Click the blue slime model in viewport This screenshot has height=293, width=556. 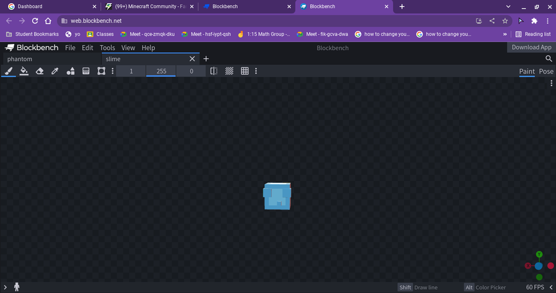(277, 196)
